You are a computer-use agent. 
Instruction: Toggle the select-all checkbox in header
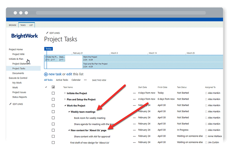[53, 87]
